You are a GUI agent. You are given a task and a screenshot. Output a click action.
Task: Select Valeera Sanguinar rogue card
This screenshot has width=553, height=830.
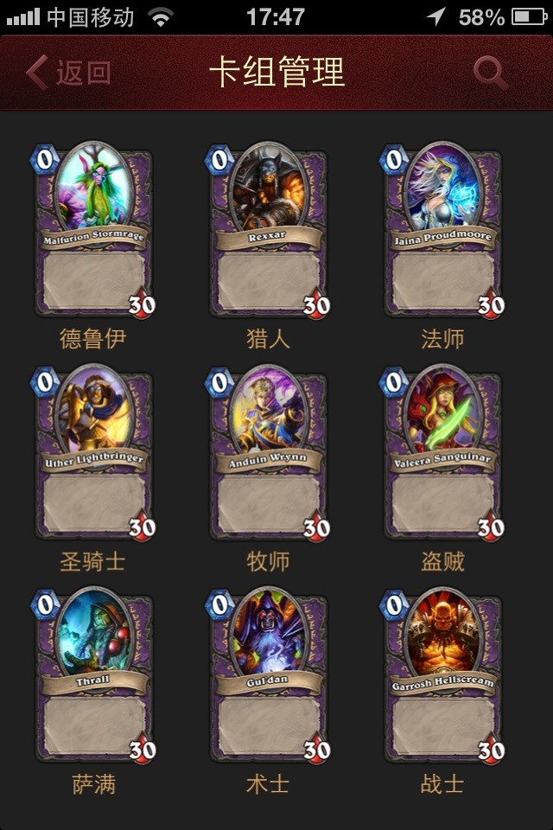[x=442, y=452]
